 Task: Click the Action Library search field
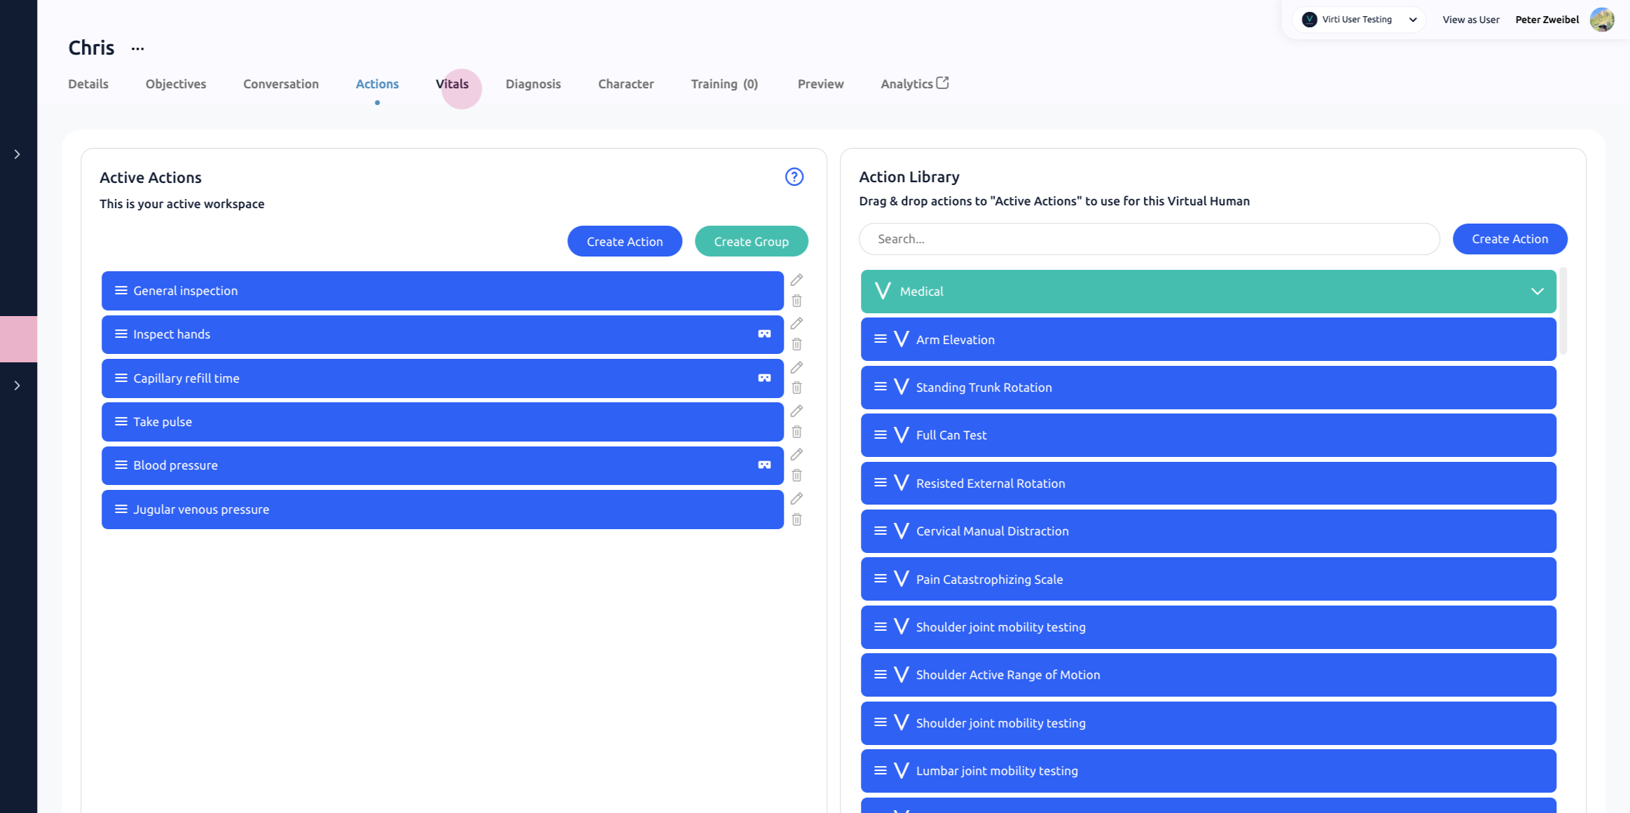click(x=1149, y=239)
